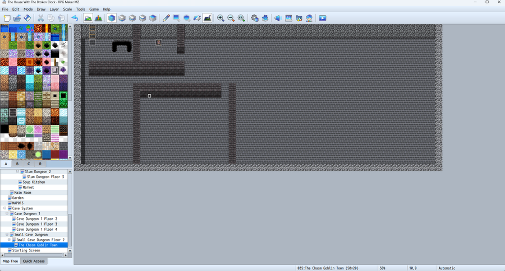This screenshot has width=505, height=271.
Task: Open the Game menu
Action: [x=94, y=10]
